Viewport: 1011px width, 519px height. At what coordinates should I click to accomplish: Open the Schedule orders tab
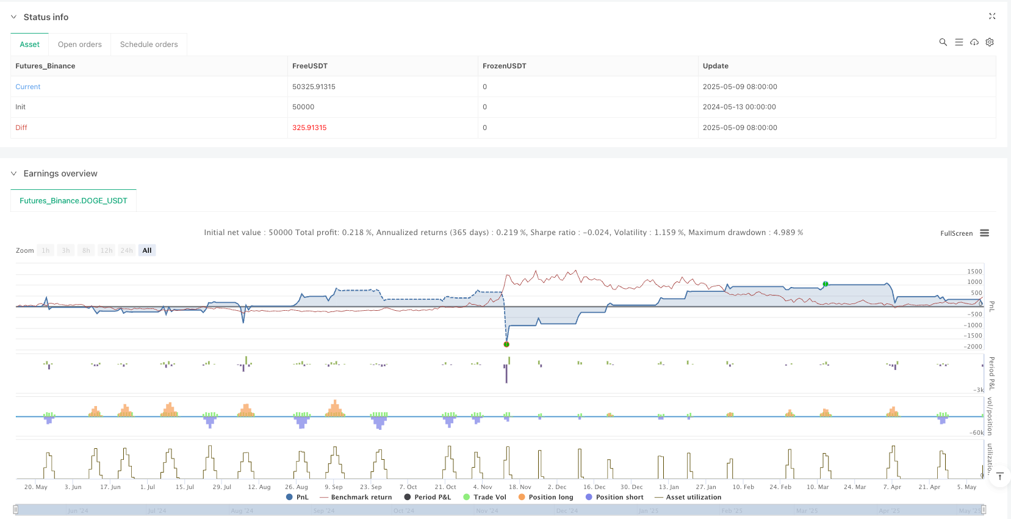click(x=149, y=45)
